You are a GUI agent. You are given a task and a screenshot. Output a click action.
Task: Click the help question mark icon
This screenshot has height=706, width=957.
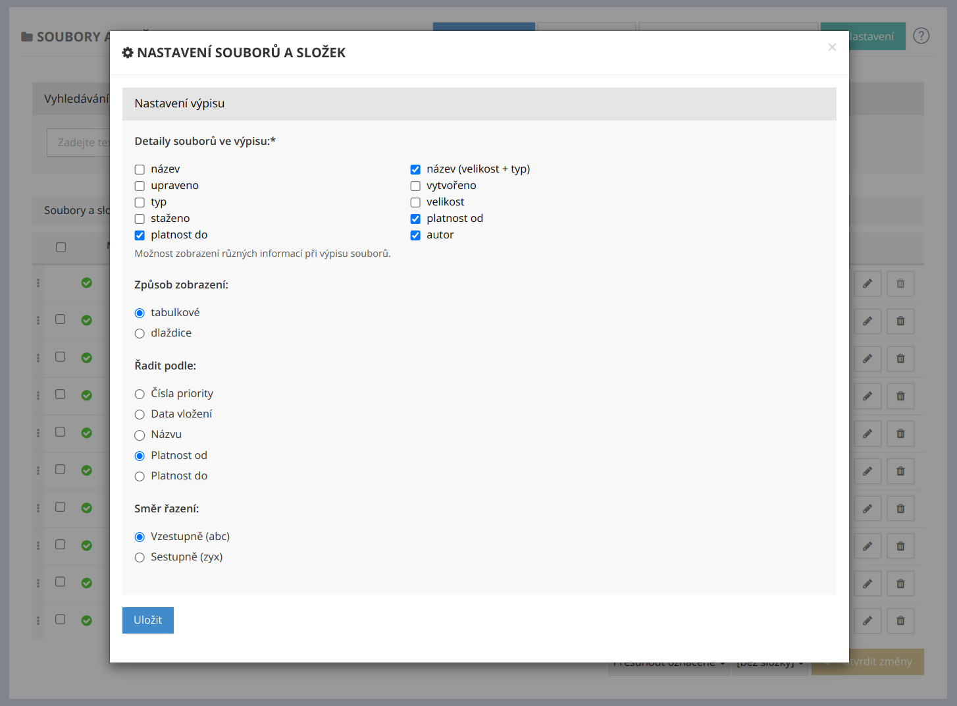921,36
